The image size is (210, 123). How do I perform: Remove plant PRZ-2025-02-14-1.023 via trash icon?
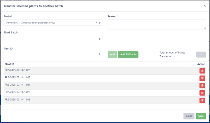click(x=202, y=78)
